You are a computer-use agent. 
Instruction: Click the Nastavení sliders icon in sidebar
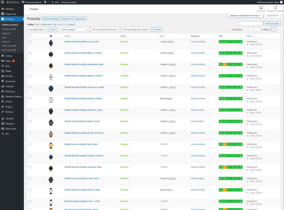pos(3,124)
